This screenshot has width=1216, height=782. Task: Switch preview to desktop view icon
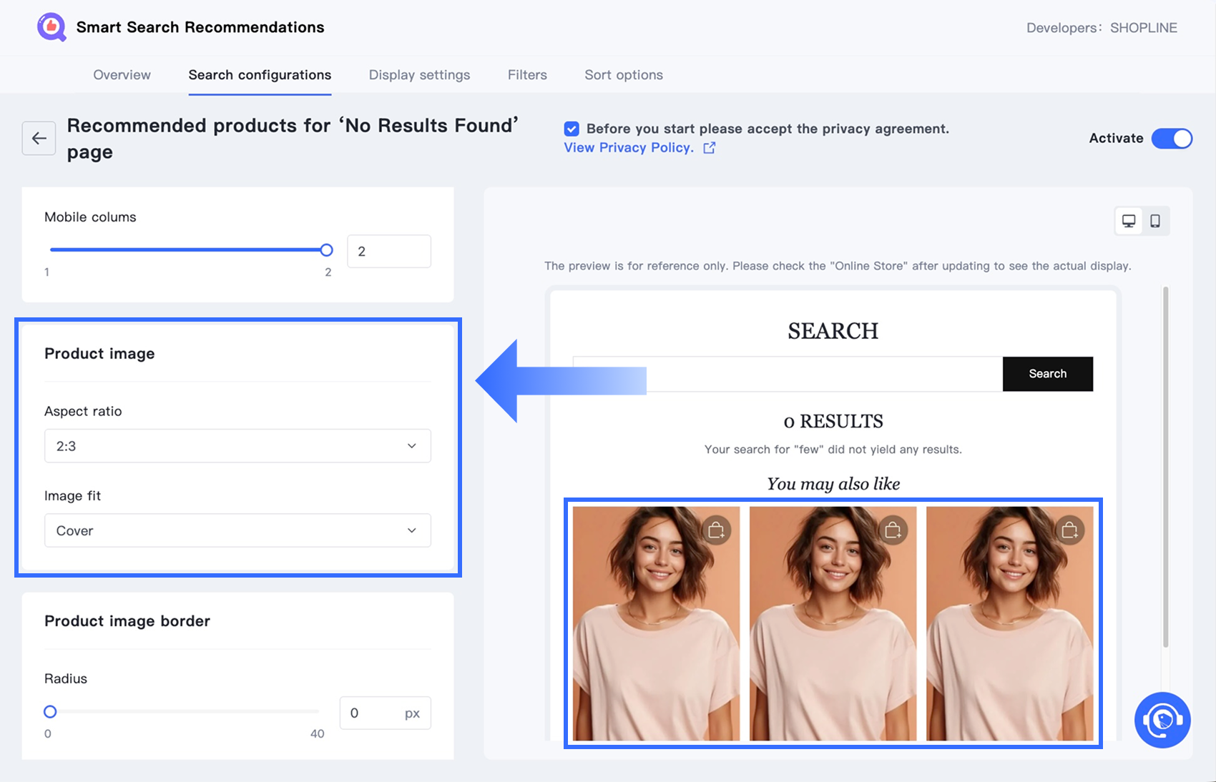(1129, 221)
